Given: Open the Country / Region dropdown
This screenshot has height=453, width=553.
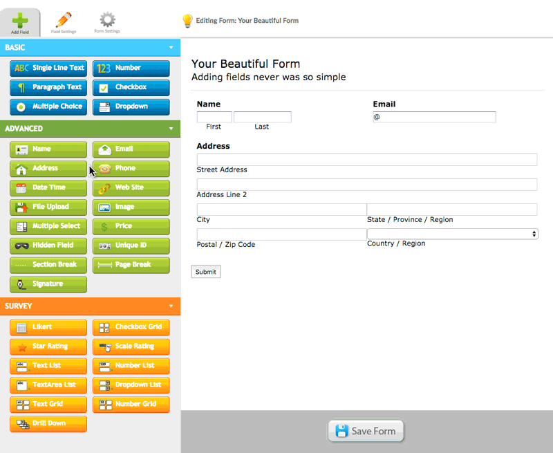Looking at the screenshot, I should tap(453, 233).
